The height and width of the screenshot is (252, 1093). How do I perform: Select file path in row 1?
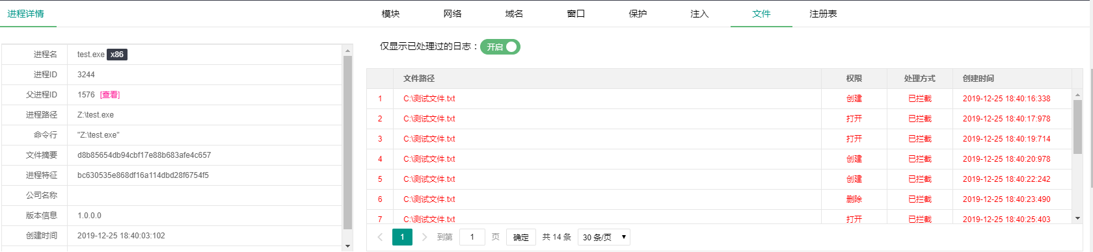click(x=429, y=99)
